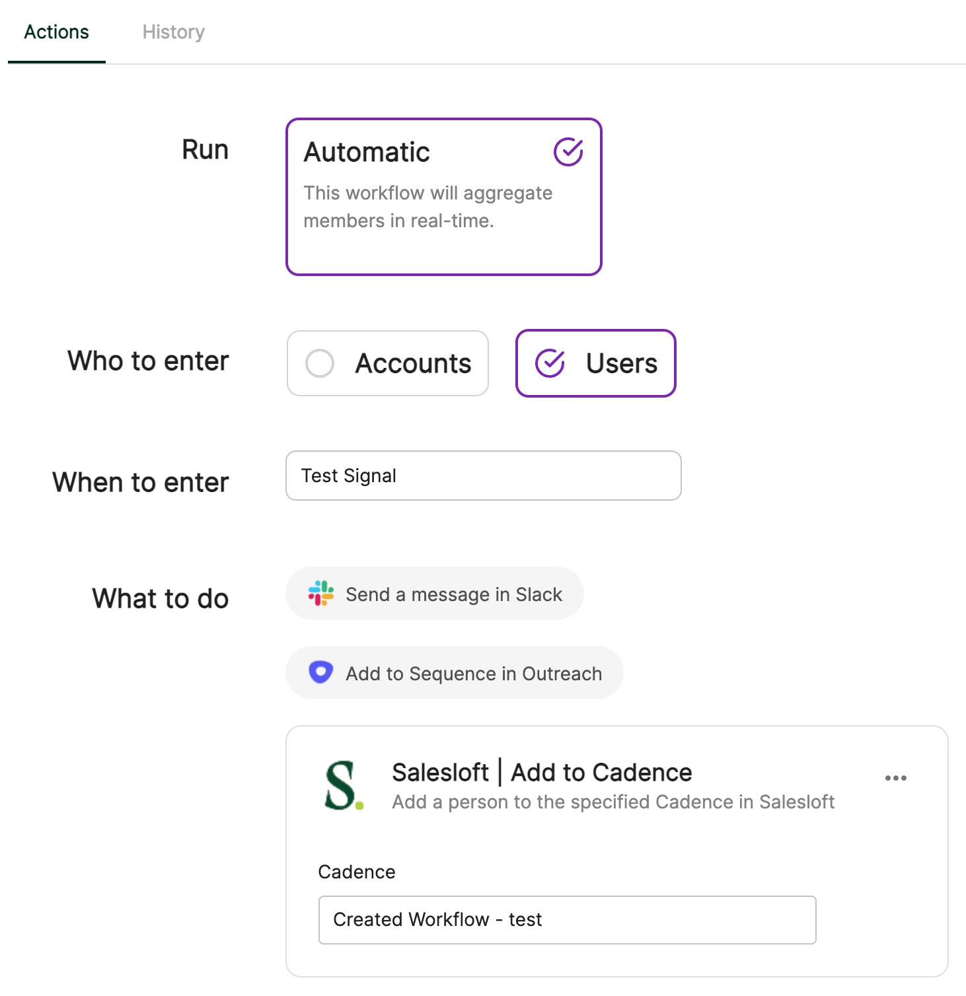Click the Accounts label text
966x996 pixels.
[413, 363]
